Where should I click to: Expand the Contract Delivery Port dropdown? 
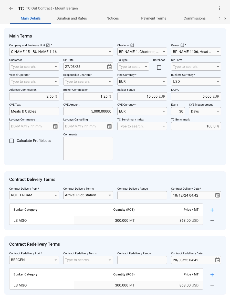tap(56, 195)
